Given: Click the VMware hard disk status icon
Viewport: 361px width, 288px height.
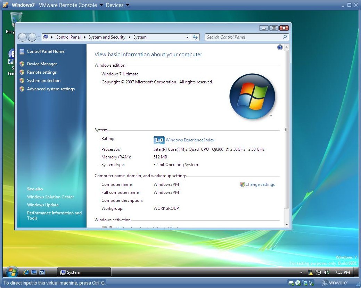Looking at the screenshot, I should pos(291,283).
